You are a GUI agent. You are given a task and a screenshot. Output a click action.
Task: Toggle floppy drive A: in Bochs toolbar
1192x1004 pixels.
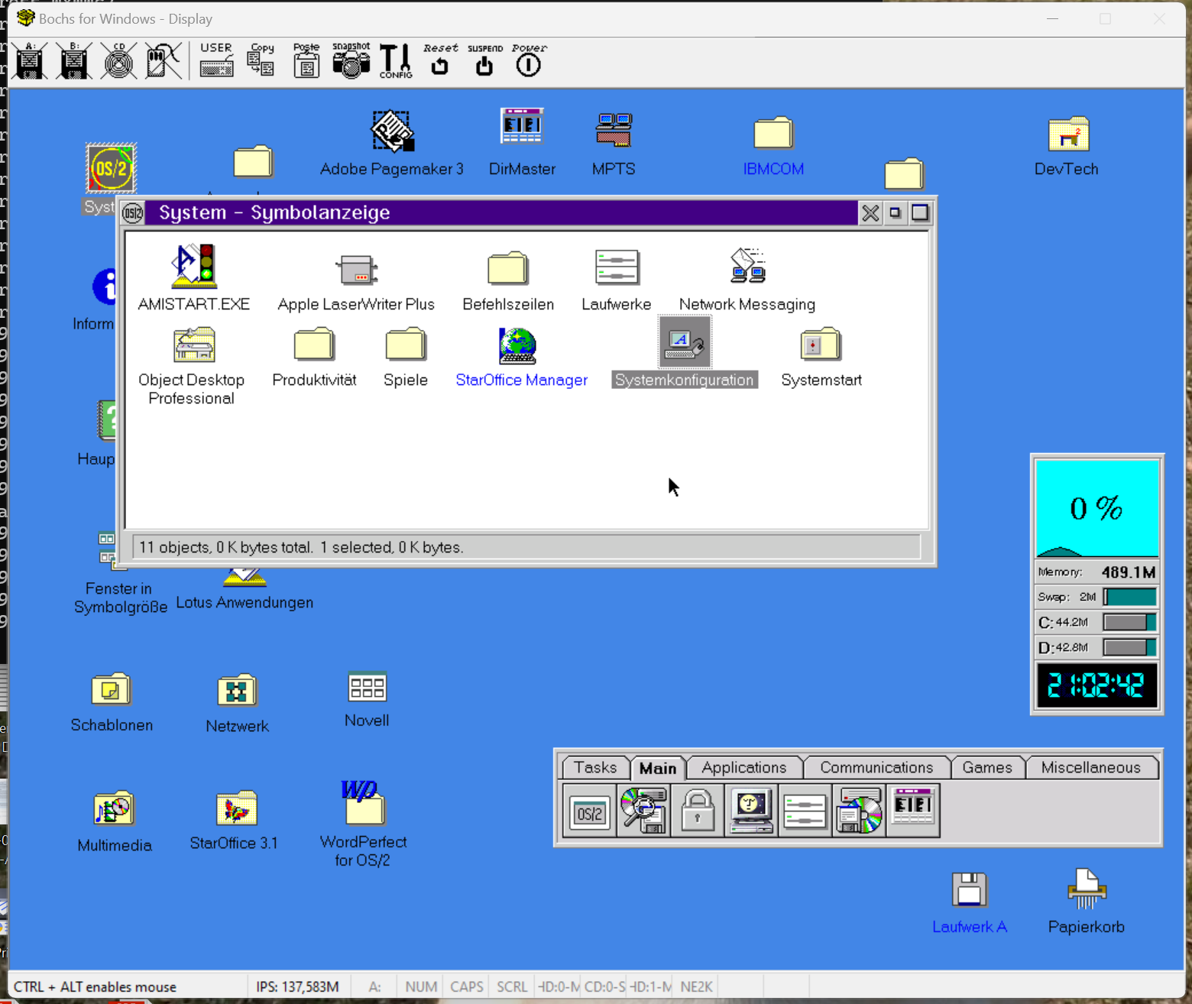(x=30, y=60)
